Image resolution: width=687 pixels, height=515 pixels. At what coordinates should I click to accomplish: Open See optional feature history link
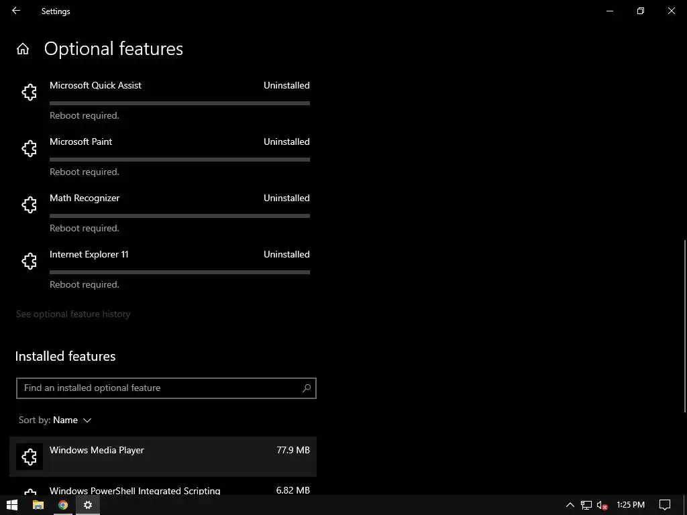[x=73, y=314]
